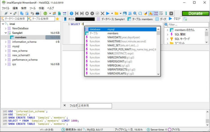Image resolution: width=210 pixels, height=132 pixels.
Task: Click the green Refresh icon
Action: (45, 13)
